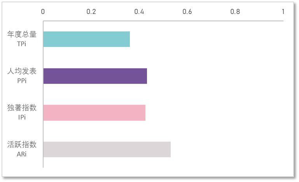Screen dimensions: 299x182
Task: Select the 活跃指数 ARi axis label
Action: coord(22,149)
